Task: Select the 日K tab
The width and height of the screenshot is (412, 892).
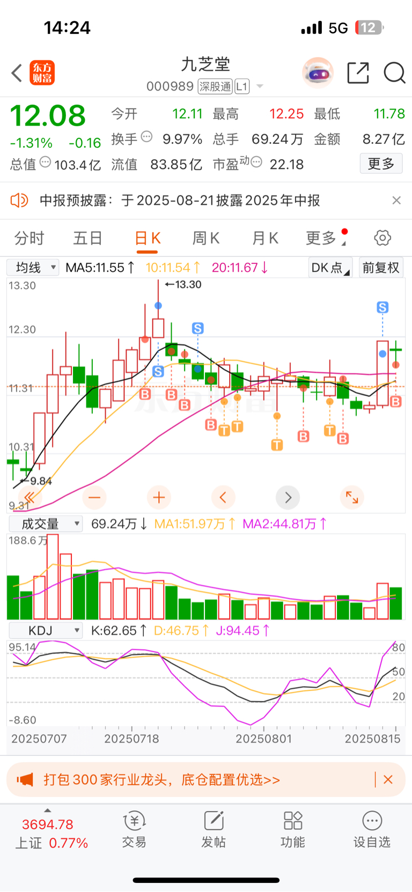Action: click(x=148, y=239)
